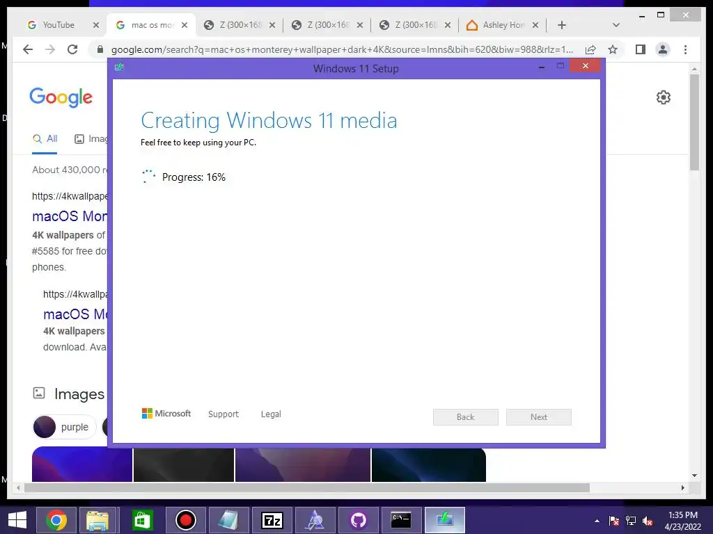Click the Windows 11 Setup title icon
Viewport: 713px width, 534px height.
[119, 67]
